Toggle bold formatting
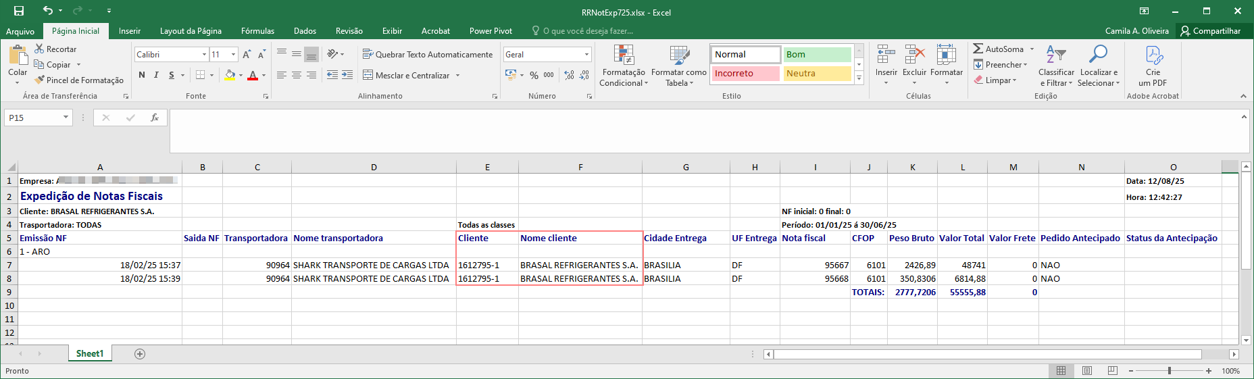 point(142,75)
